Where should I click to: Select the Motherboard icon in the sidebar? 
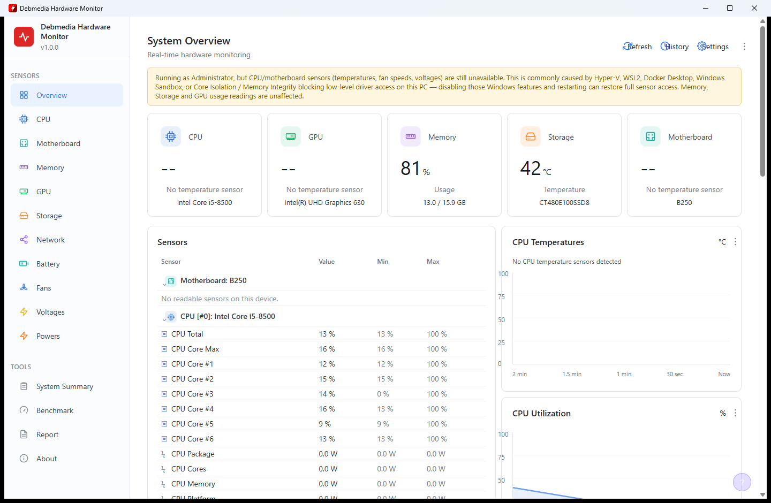(24, 143)
